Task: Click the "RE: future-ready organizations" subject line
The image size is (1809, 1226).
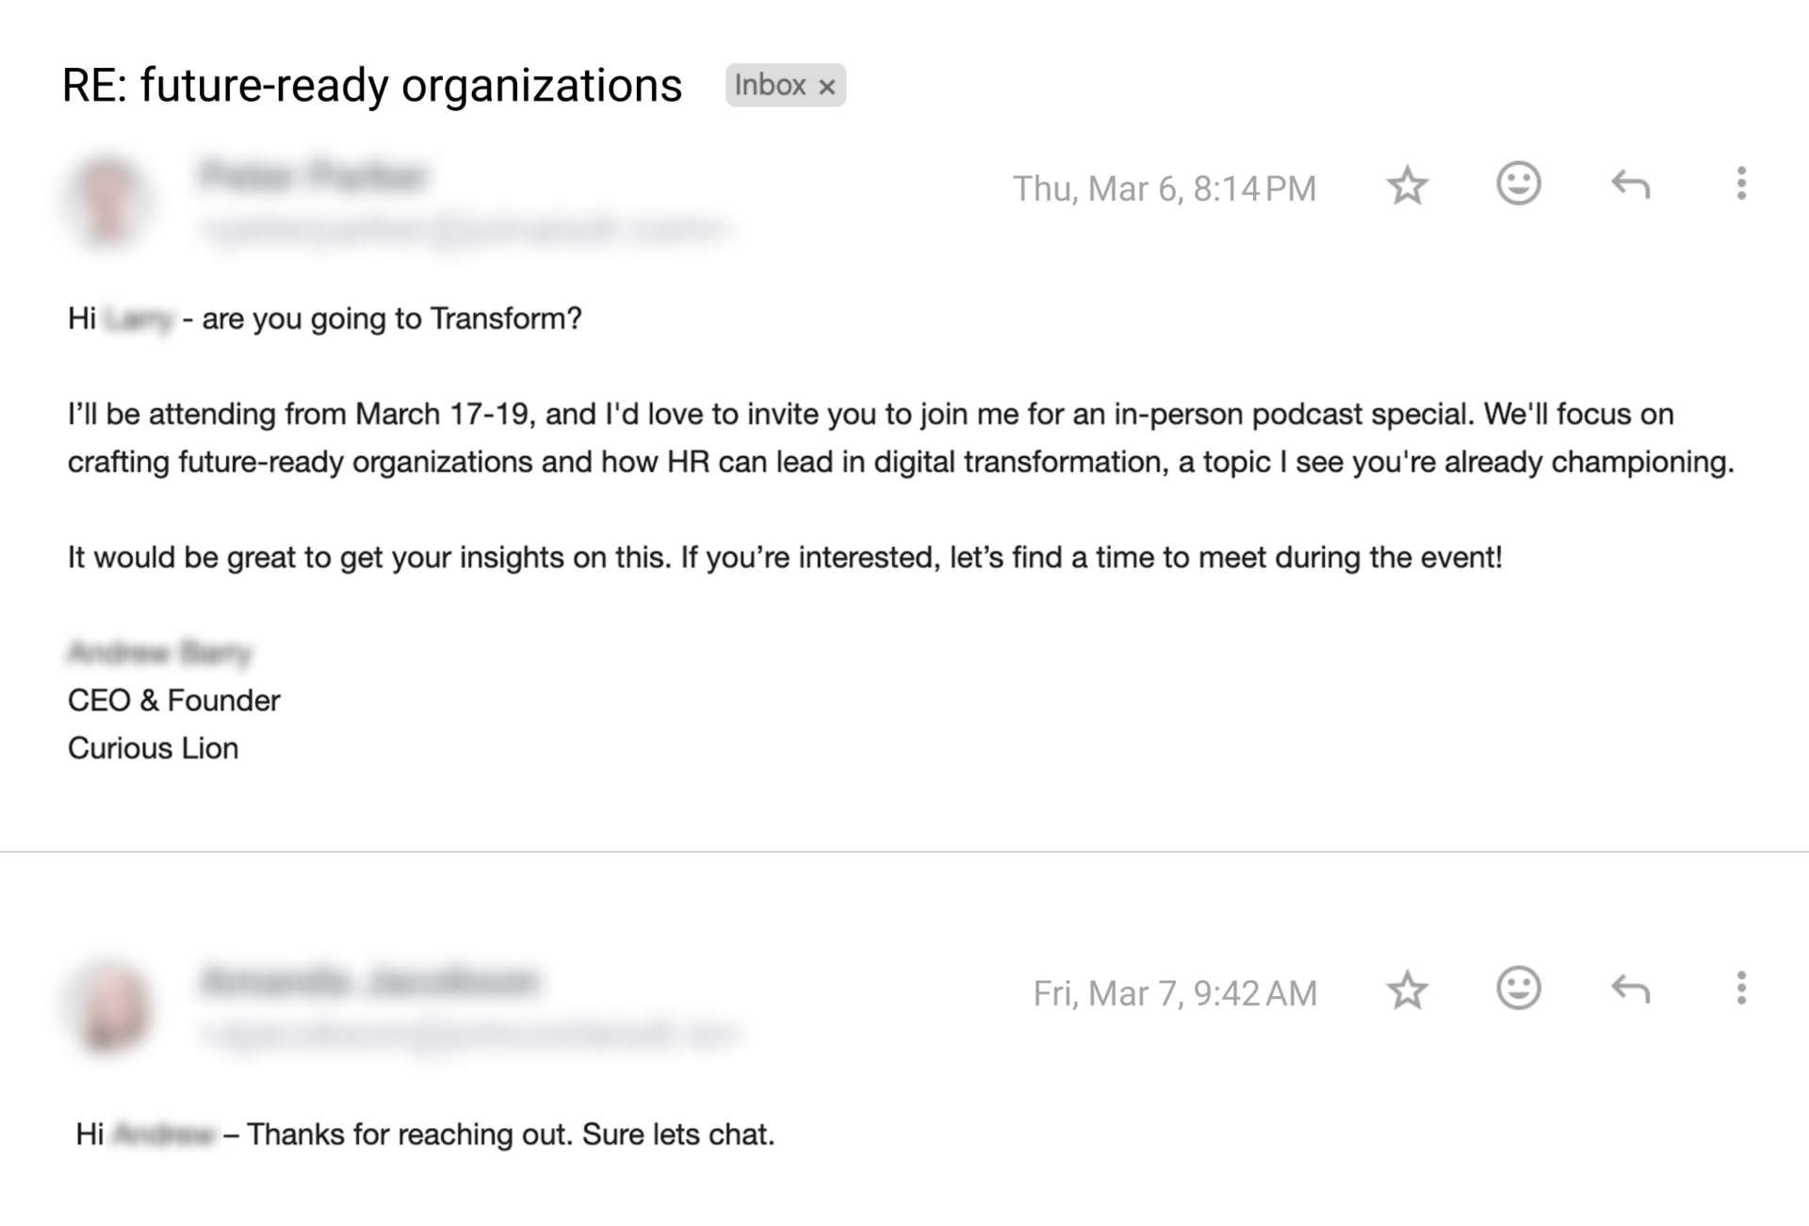Action: 371,86
